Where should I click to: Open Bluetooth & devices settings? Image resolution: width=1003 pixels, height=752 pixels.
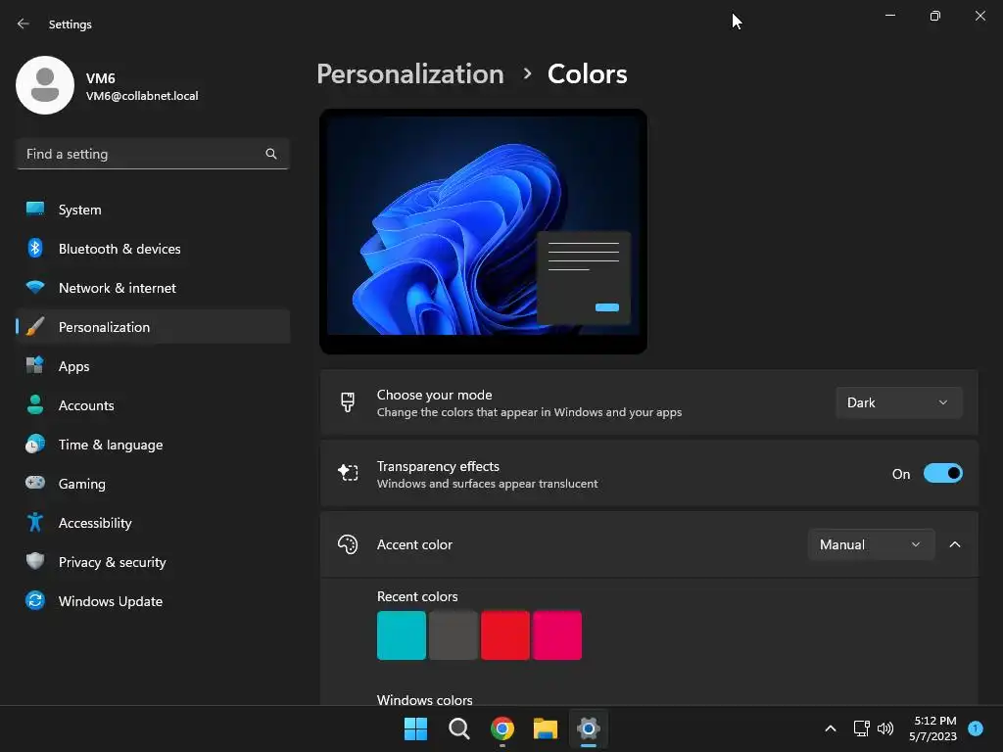[153, 249]
